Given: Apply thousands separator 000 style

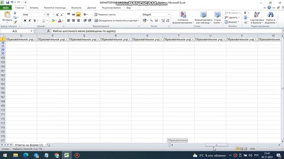Looking at the screenshot, I should (x=157, y=21).
